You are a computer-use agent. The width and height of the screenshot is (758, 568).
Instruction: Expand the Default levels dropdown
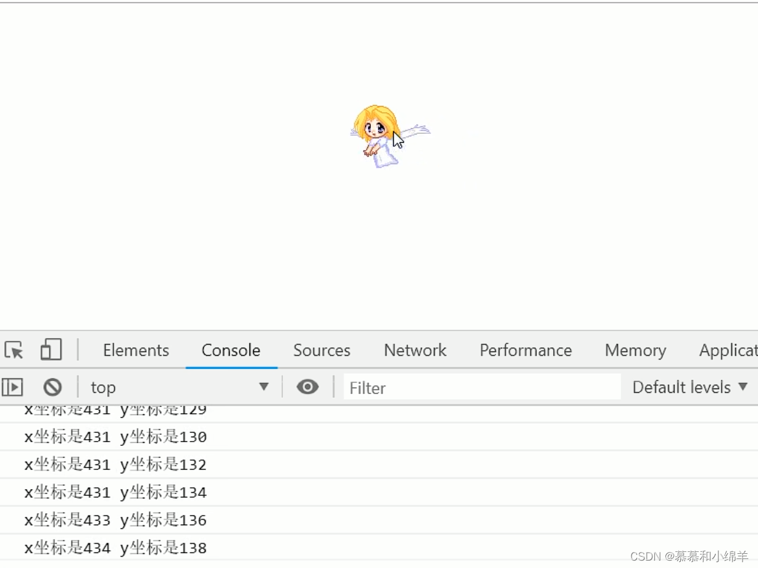pos(690,387)
